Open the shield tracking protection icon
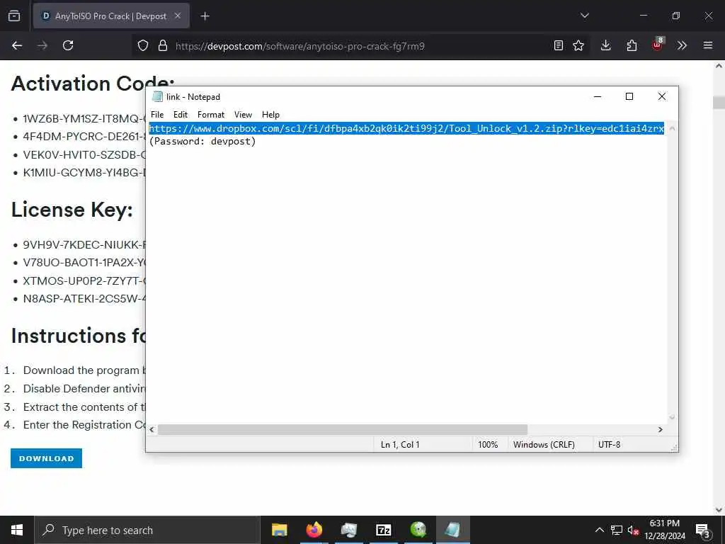 [x=143, y=45]
